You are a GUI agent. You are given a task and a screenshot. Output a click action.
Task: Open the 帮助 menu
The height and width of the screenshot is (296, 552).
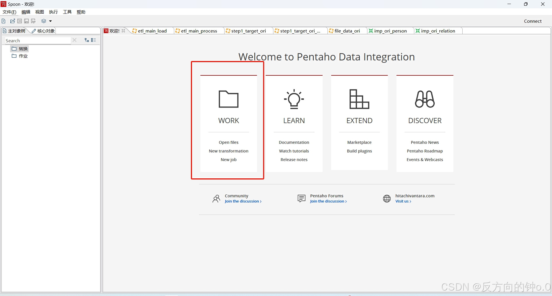tap(81, 12)
